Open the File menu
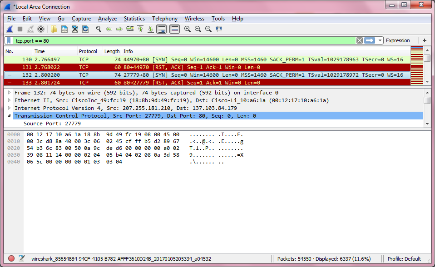The height and width of the screenshot is (267, 435). (x=11, y=19)
